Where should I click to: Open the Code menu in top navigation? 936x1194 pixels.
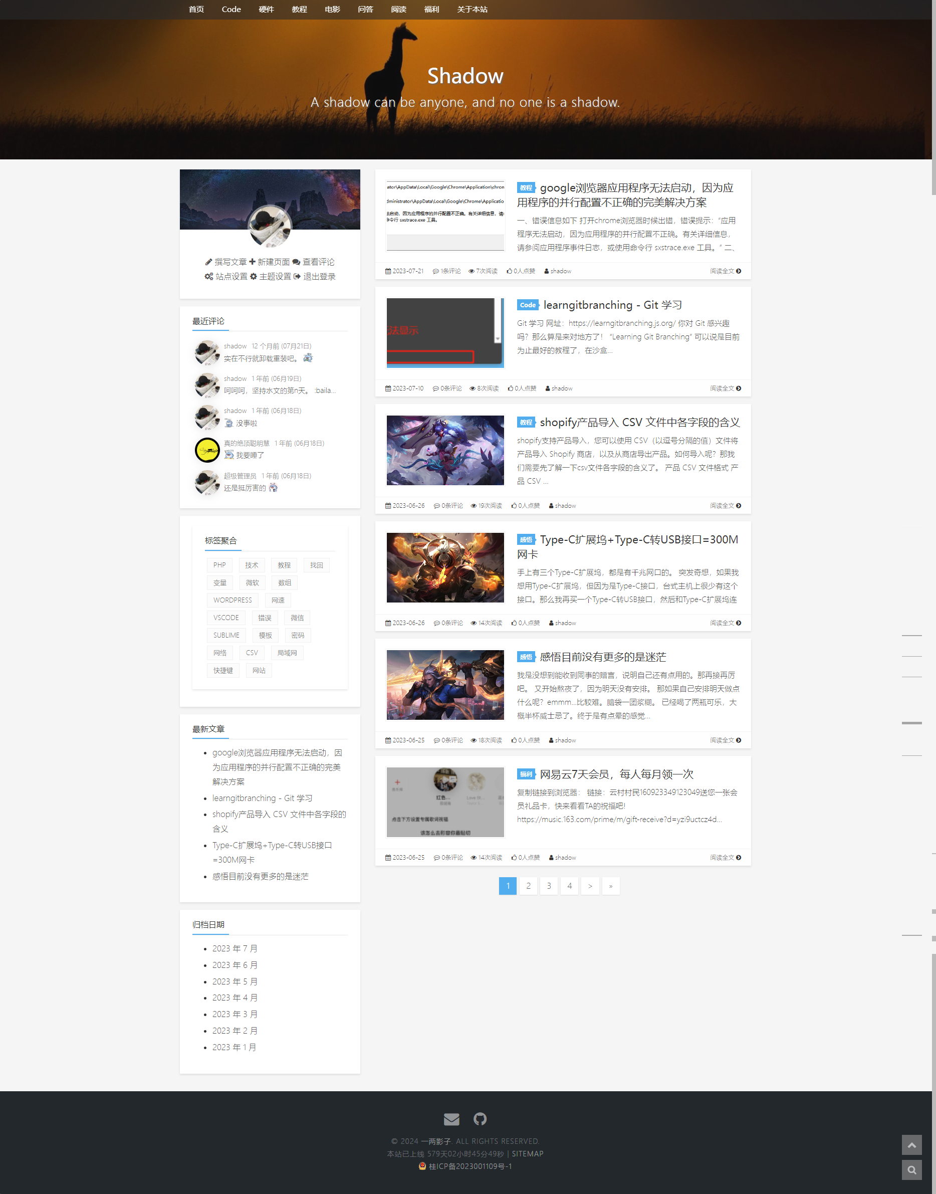pos(230,10)
